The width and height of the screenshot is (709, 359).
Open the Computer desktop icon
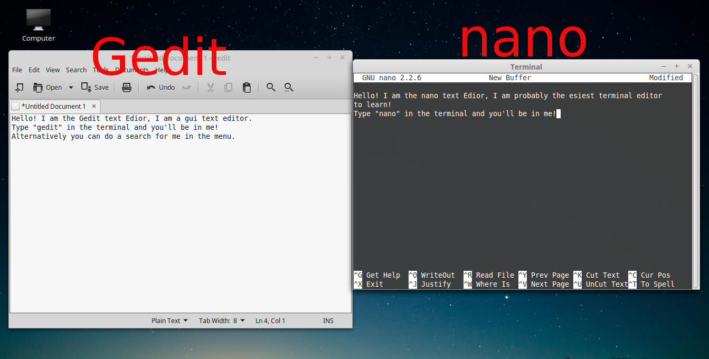tap(39, 25)
